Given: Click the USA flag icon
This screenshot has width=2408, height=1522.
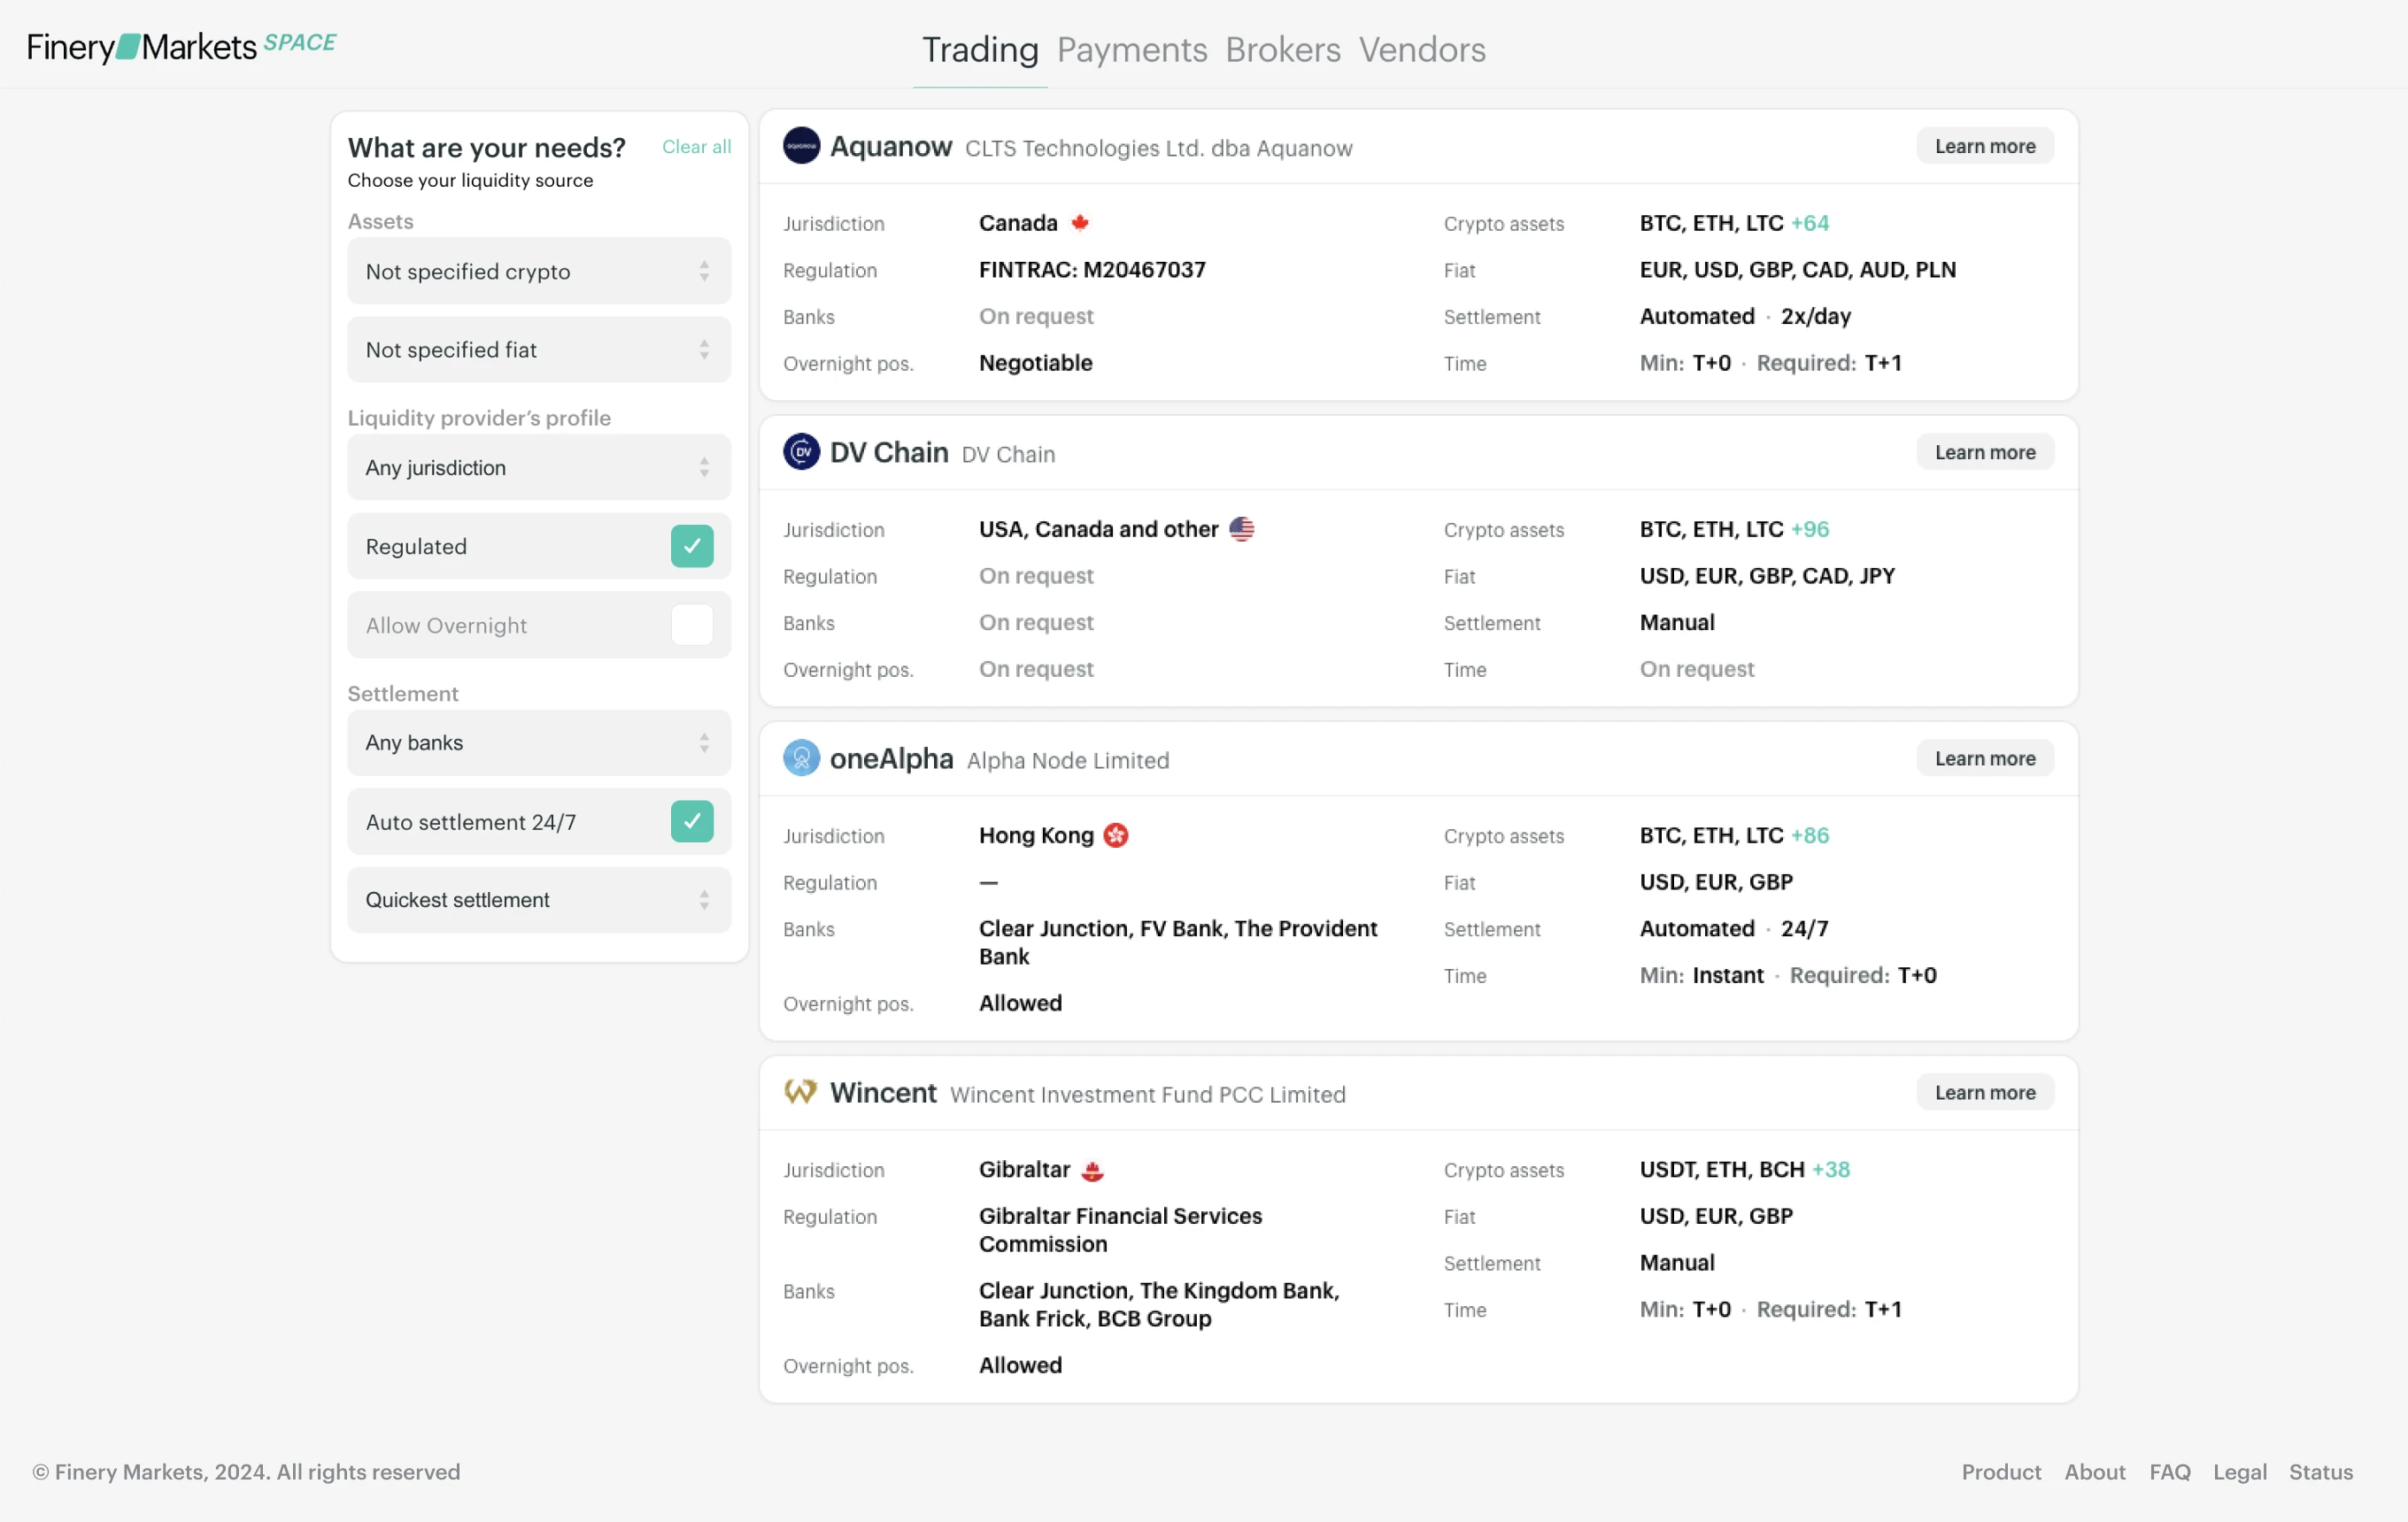Looking at the screenshot, I should (x=1241, y=528).
